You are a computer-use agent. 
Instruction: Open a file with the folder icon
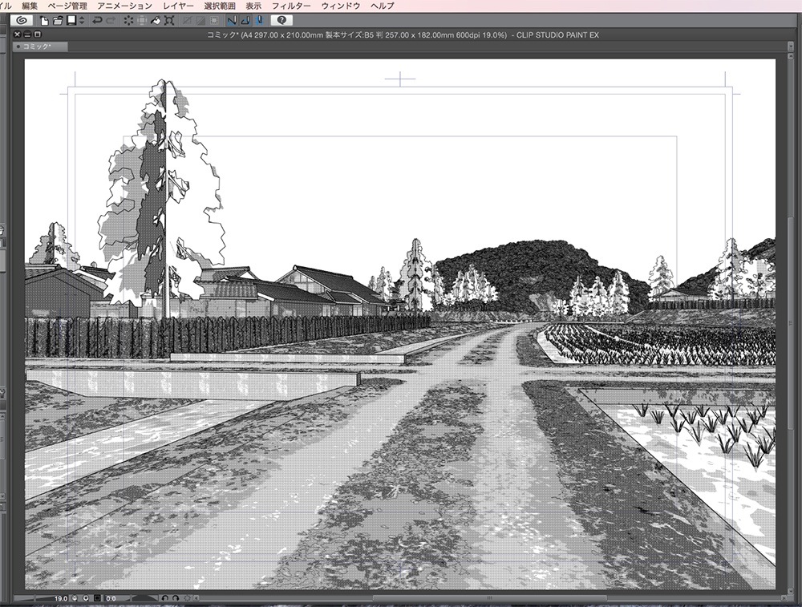[56, 20]
